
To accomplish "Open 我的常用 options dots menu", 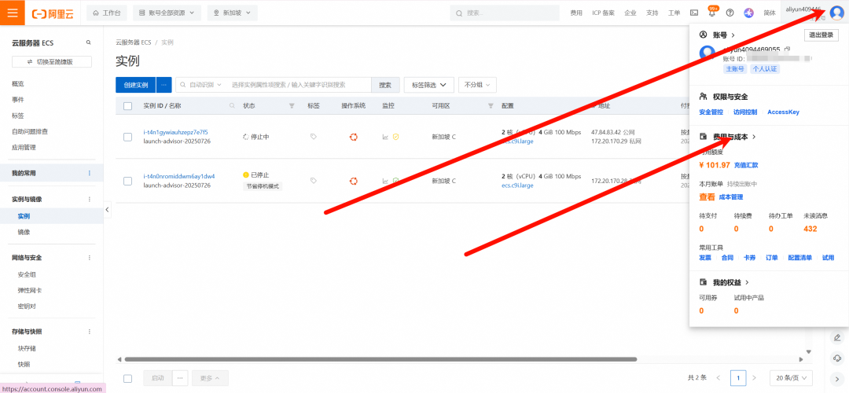I will point(90,173).
